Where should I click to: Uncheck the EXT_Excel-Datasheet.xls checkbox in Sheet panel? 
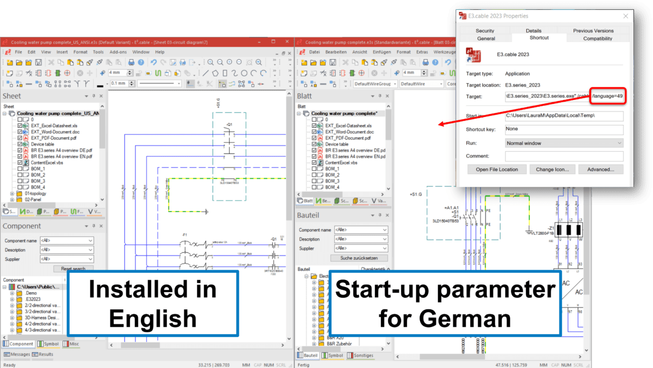[20, 126]
